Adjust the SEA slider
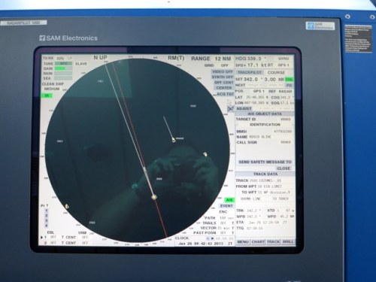Viewport: 376px width, 282px height. 63,78
